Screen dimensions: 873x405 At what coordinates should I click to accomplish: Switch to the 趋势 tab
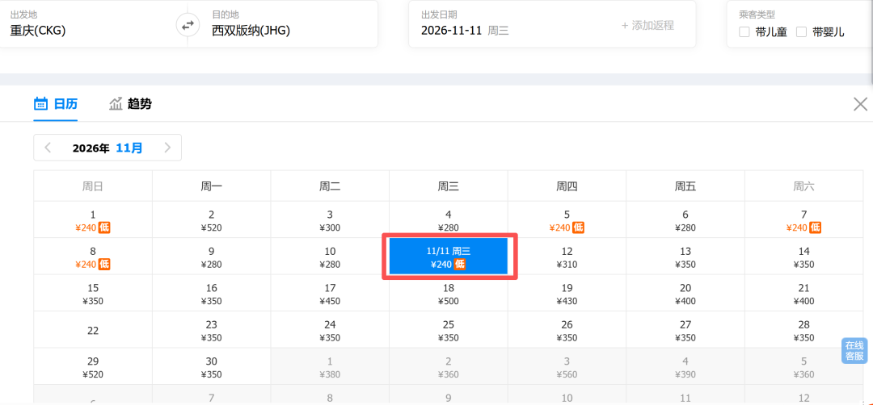coord(130,104)
